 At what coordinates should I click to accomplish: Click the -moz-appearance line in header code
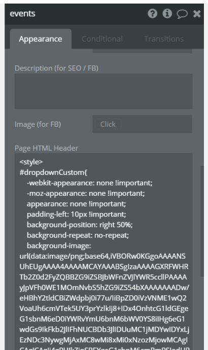pyautogui.click(x=86, y=193)
